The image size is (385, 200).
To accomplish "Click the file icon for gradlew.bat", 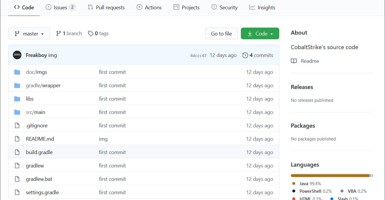I will pos(17,179).
